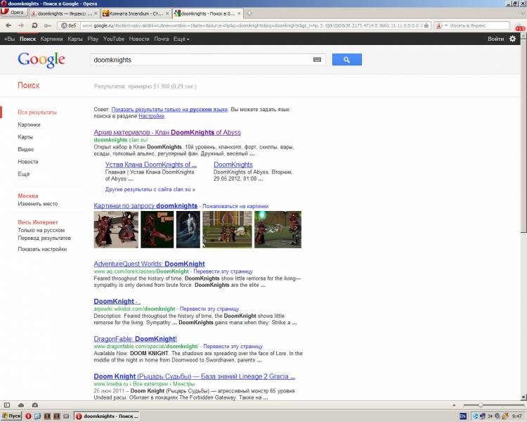Image resolution: width=527 pixels, height=422 pixels.
Task: Click the Yandex search field in toolbar
Action: click(x=479, y=25)
